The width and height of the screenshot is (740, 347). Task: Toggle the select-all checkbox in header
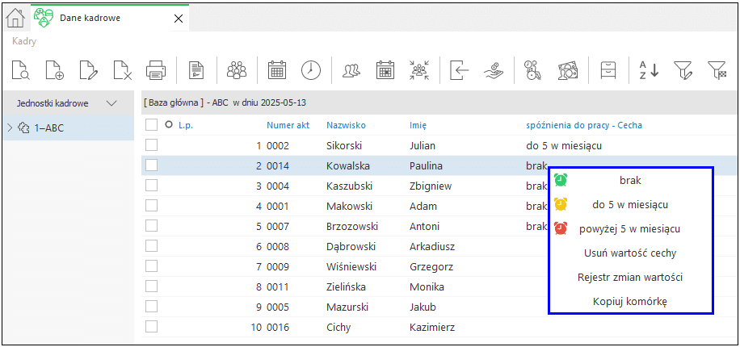click(152, 125)
